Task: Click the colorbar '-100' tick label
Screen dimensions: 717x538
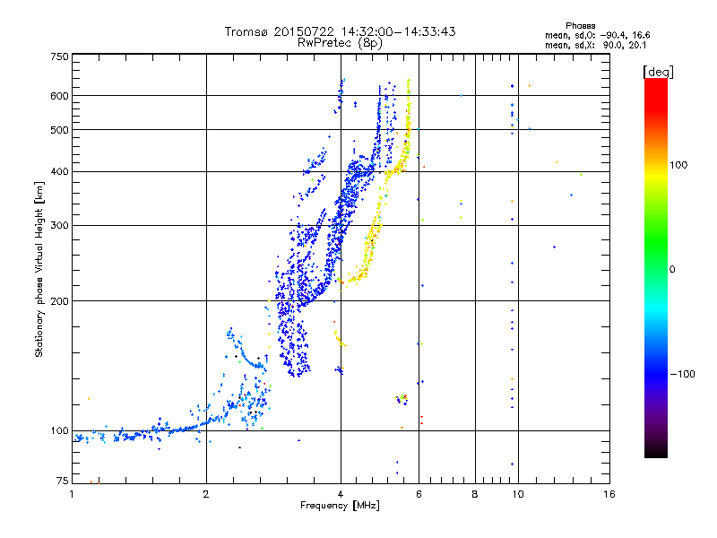Action: [683, 374]
